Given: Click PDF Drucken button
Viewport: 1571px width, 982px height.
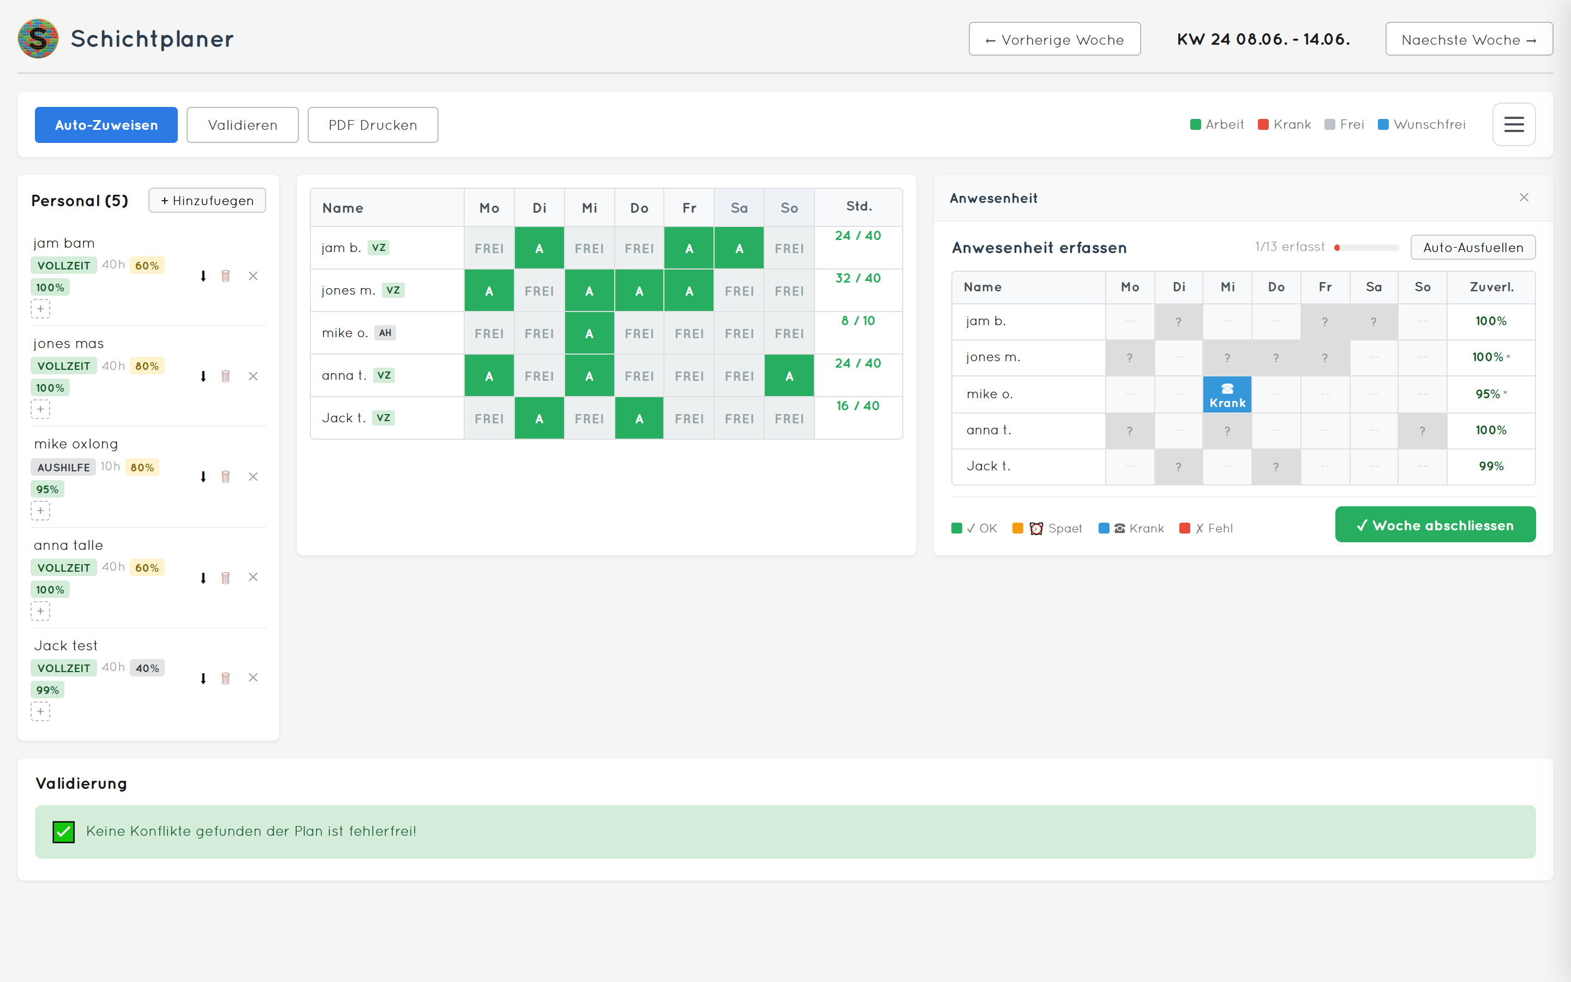Looking at the screenshot, I should (x=373, y=125).
